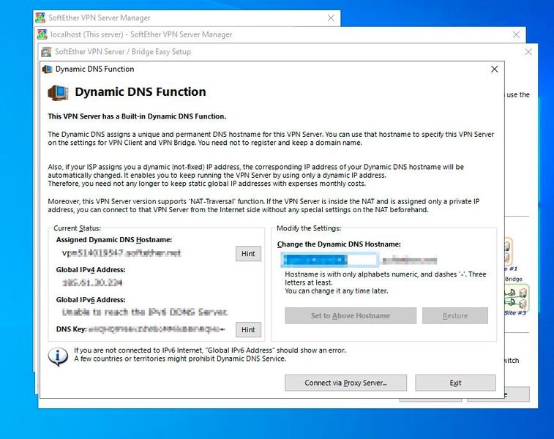Click 'You can change it any time later.' text

[x=337, y=291]
